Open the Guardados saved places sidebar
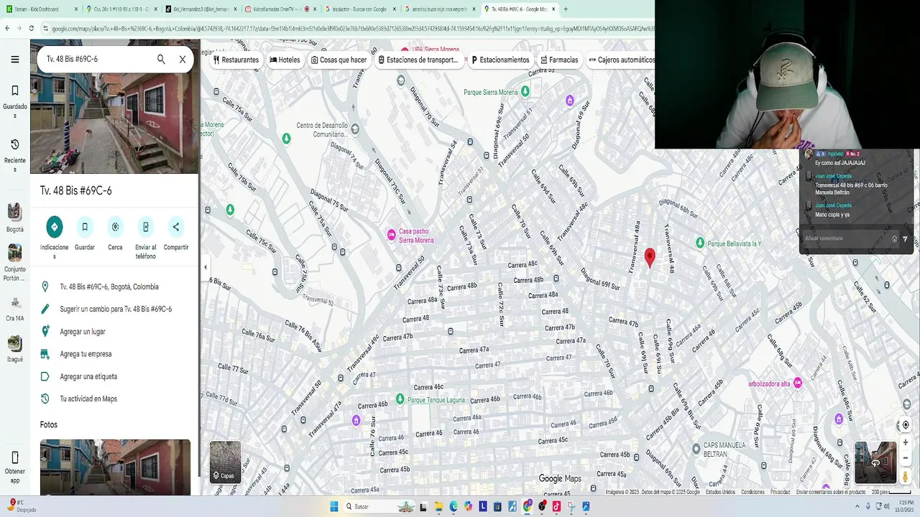Screen dimensions: 920x517 click(14, 99)
